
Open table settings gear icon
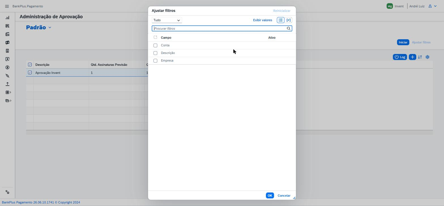coord(428,57)
